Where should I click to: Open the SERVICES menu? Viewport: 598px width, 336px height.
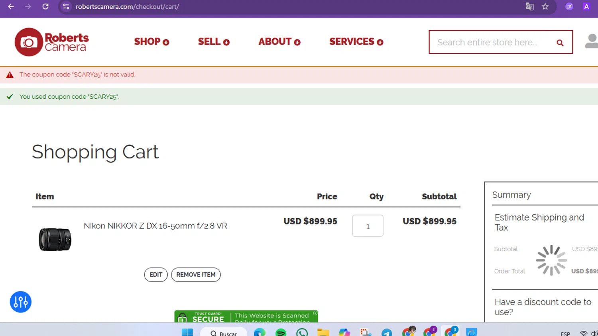(x=356, y=42)
